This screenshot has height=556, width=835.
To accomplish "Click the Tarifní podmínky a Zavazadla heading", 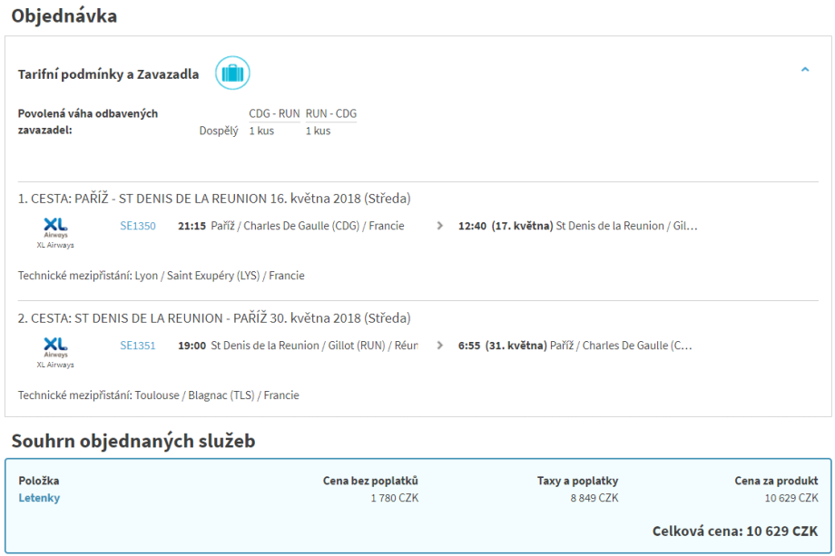I will pyautogui.click(x=108, y=74).
